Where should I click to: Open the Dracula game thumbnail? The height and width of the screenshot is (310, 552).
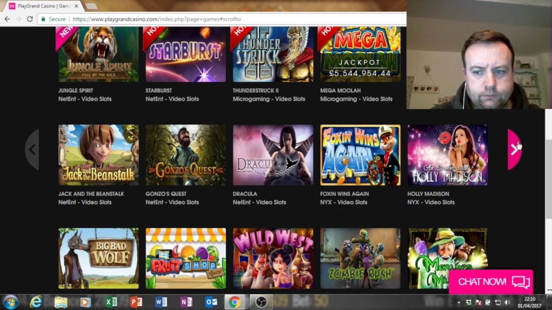tap(273, 155)
